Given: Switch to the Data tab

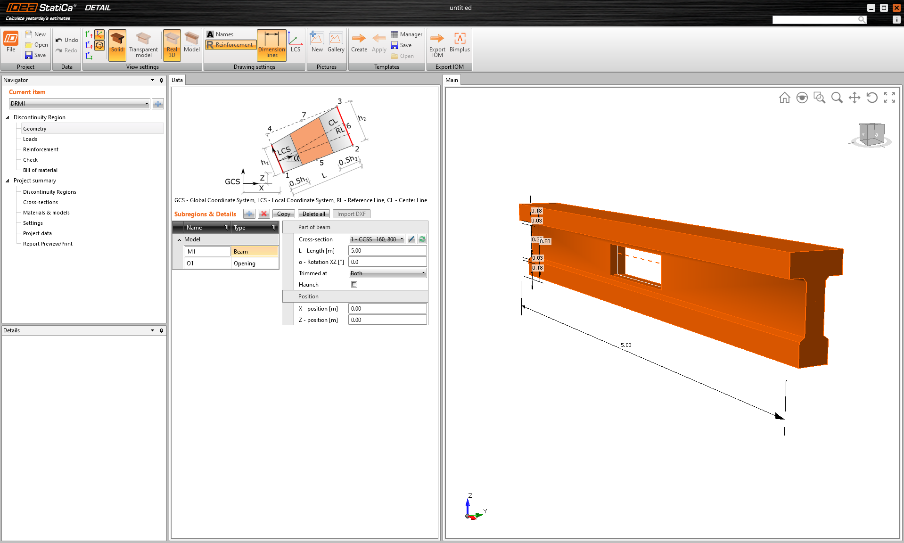Looking at the screenshot, I should click(177, 80).
